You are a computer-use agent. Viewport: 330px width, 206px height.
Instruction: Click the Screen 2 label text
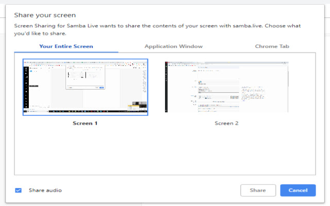(226, 123)
